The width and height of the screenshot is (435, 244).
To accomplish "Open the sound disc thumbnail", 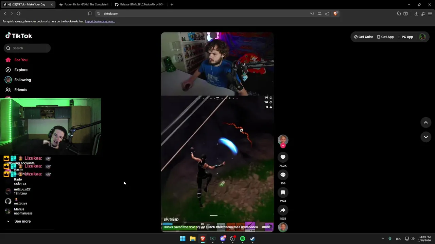I will pos(283,227).
